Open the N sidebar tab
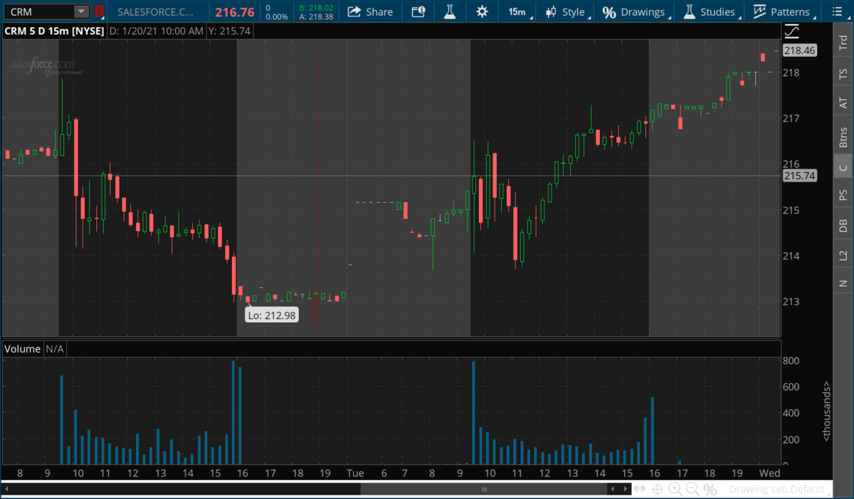This screenshot has height=499, width=854. click(843, 284)
